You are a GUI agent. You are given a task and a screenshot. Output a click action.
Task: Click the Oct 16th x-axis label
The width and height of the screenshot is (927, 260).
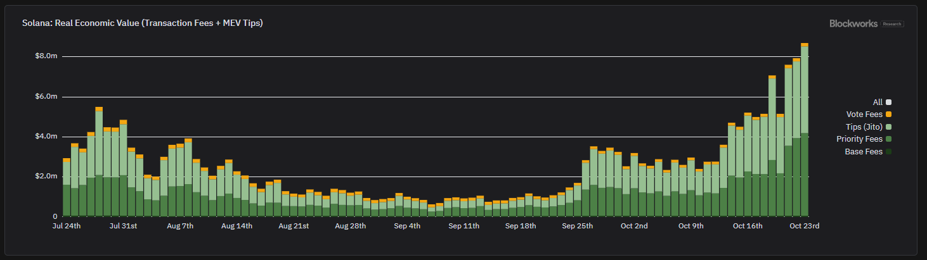pyautogui.click(x=747, y=226)
